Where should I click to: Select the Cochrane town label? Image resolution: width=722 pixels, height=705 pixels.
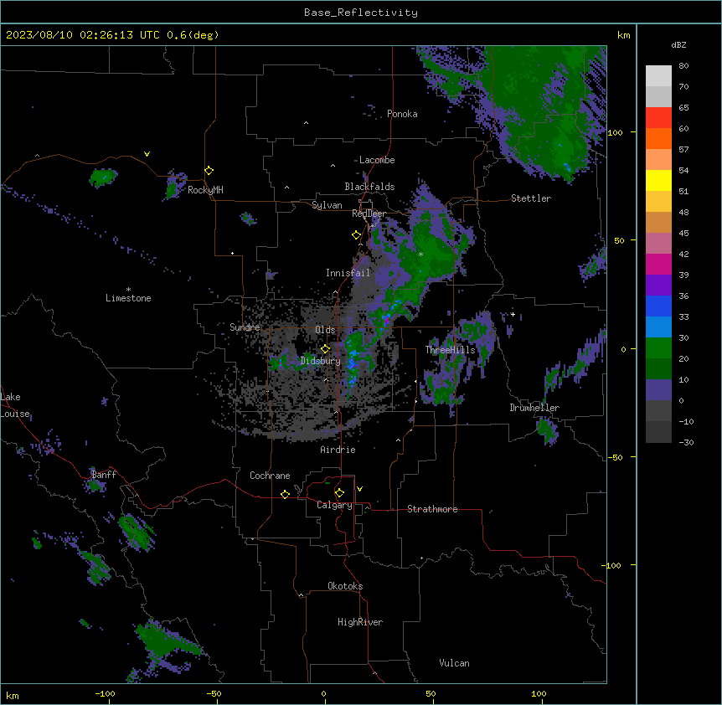[x=270, y=476]
